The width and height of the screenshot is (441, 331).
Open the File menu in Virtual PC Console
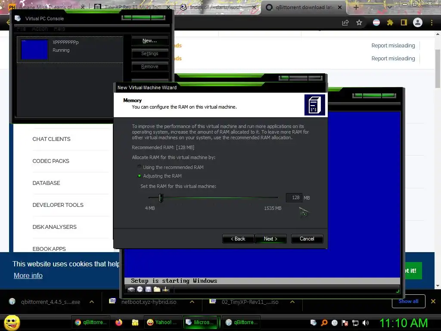tap(21, 29)
